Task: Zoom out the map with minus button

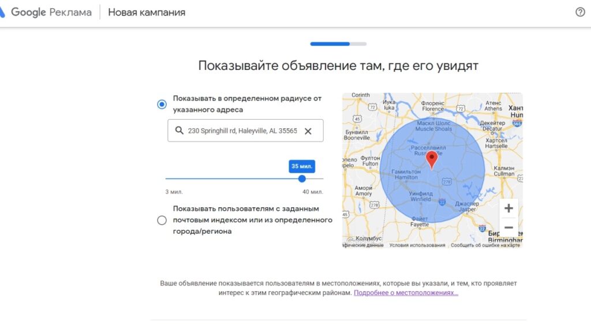Action: point(508,227)
